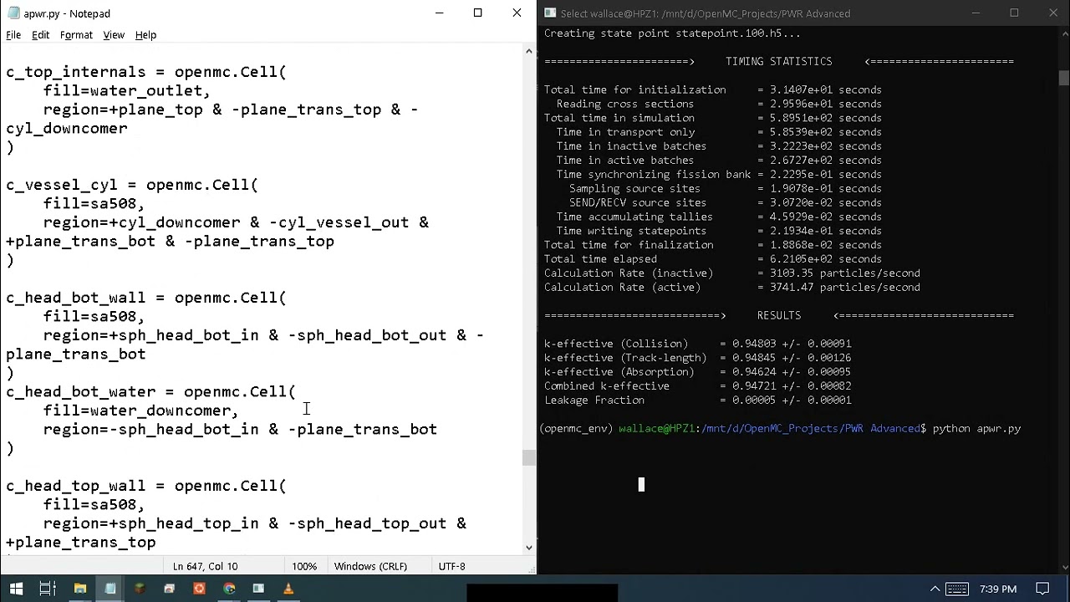Open the Edit menu in Notepad
This screenshot has height=602, width=1070.
click(40, 35)
